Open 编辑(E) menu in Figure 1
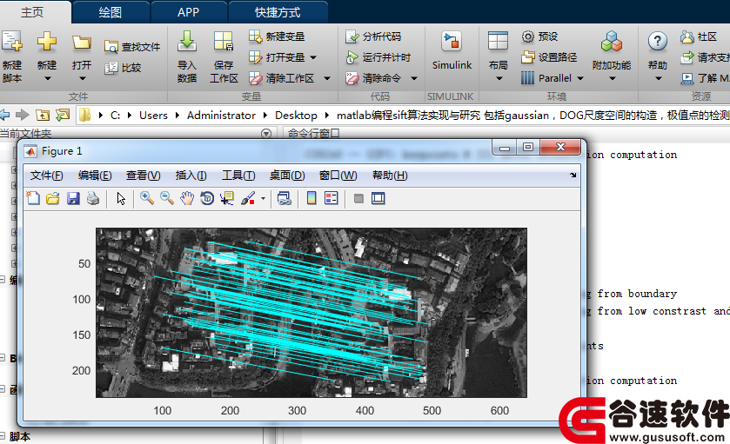730x444 pixels. [x=95, y=176]
